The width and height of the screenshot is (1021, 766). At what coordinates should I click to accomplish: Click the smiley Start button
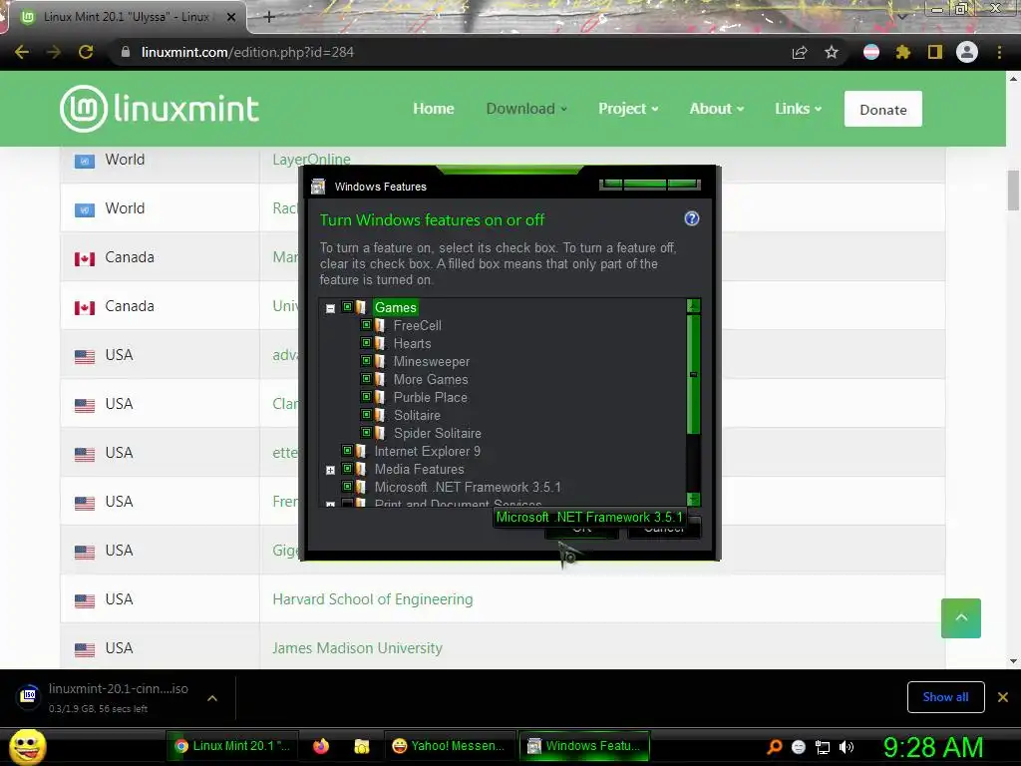pyautogui.click(x=27, y=746)
